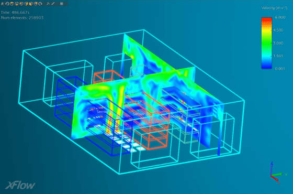The width and height of the screenshot is (293, 194).
Task: Click the R reset view icon
Action: [x=2, y=4]
